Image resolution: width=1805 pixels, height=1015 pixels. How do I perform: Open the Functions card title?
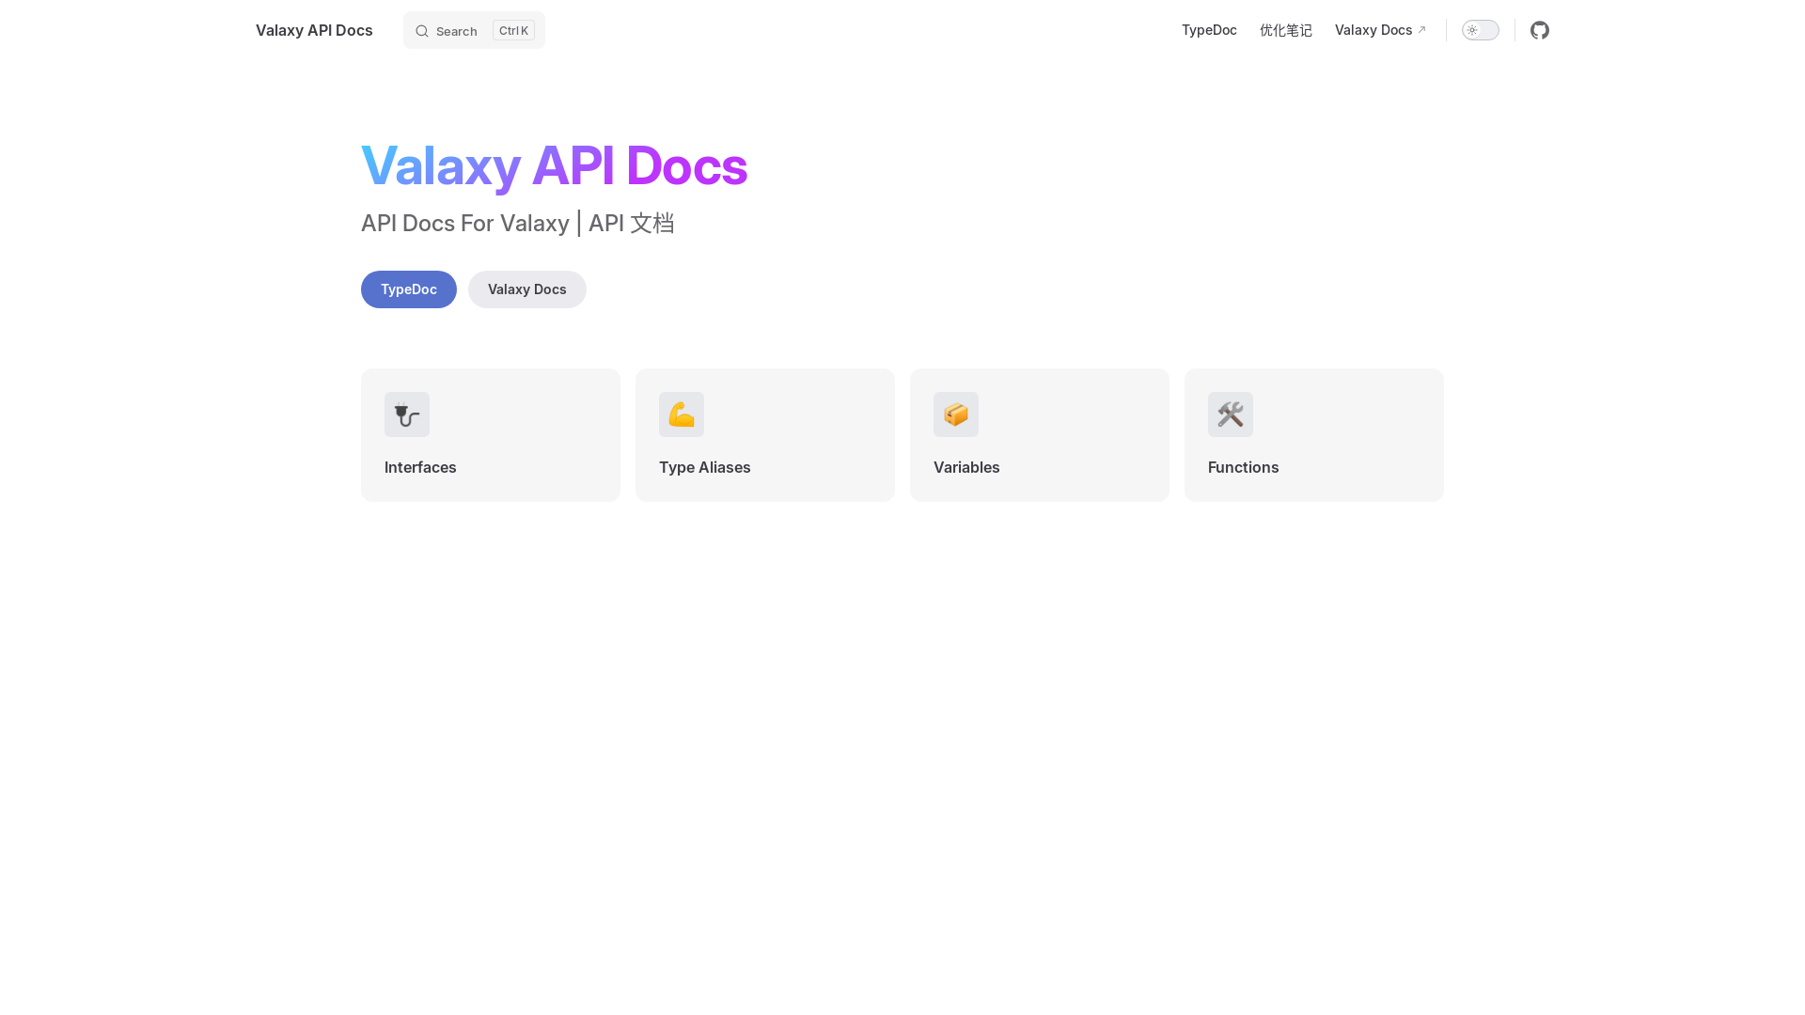(x=1244, y=467)
